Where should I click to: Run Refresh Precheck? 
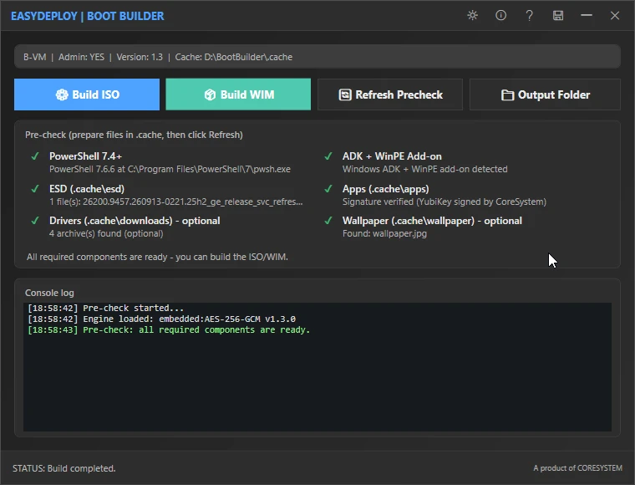pos(390,94)
